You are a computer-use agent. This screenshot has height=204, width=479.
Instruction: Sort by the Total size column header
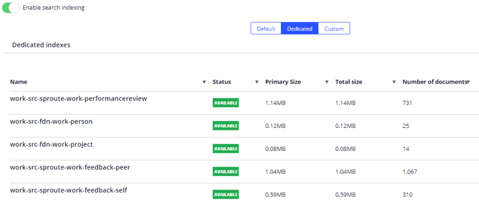tap(349, 82)
